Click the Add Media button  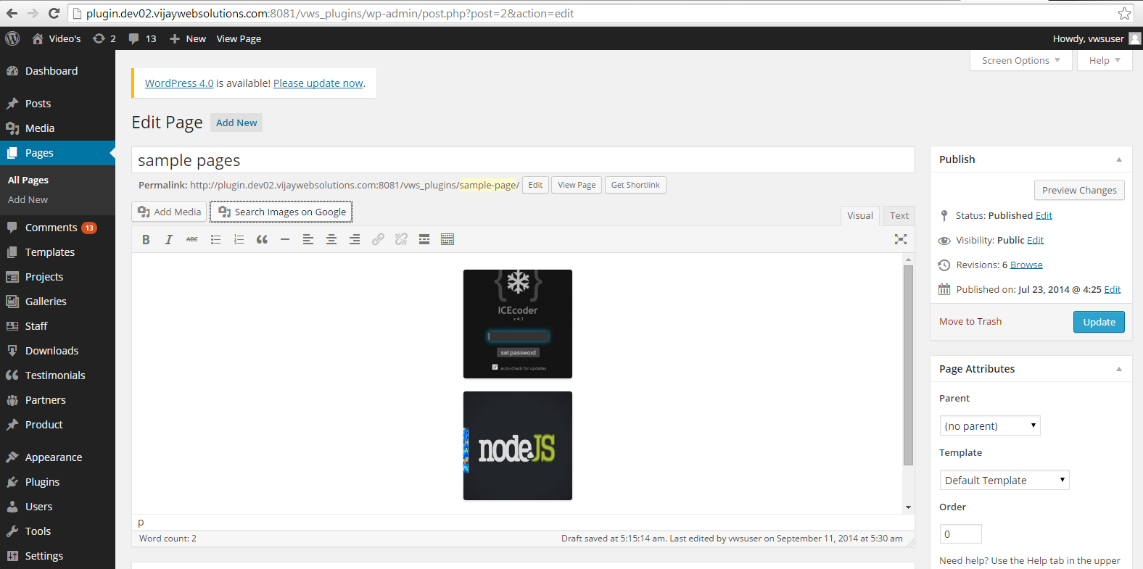pos(169,212)
